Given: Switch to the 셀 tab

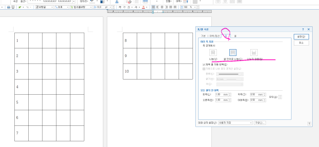Looking at the screenshot, I should 235,36.
